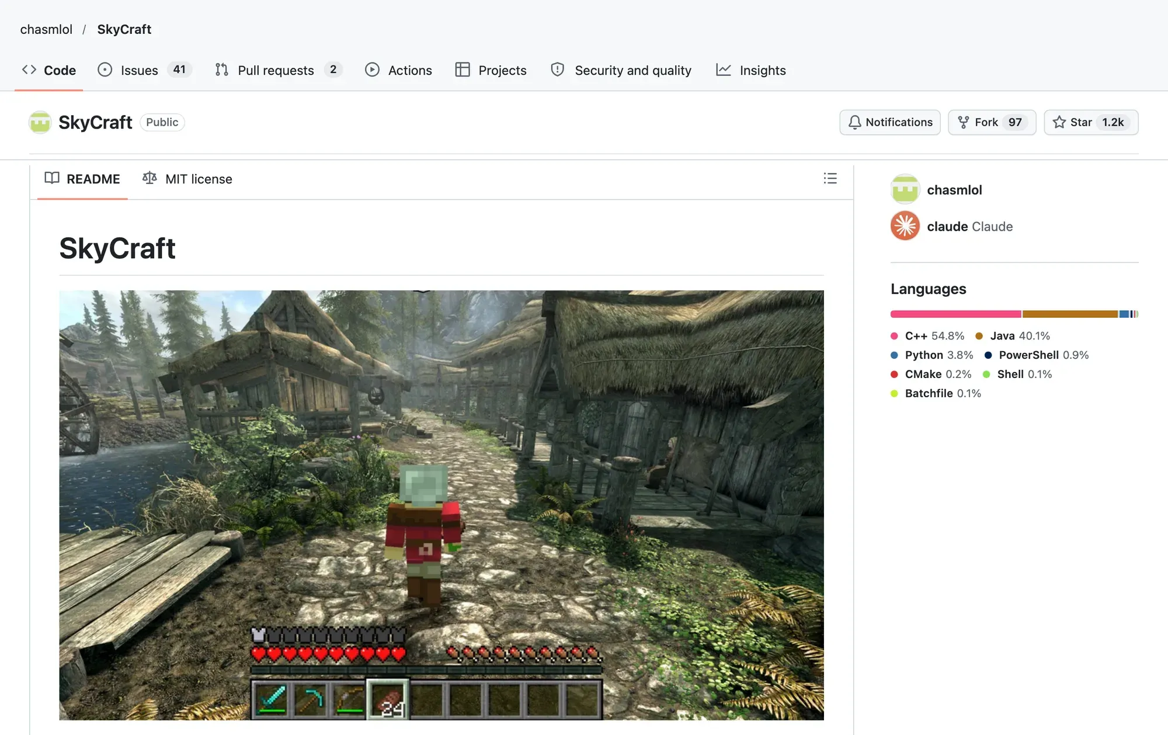Click the SkyCraft breadcrumb repository link
The width and height of the screenshot is (1168, 735).
[x=124, y=29]
